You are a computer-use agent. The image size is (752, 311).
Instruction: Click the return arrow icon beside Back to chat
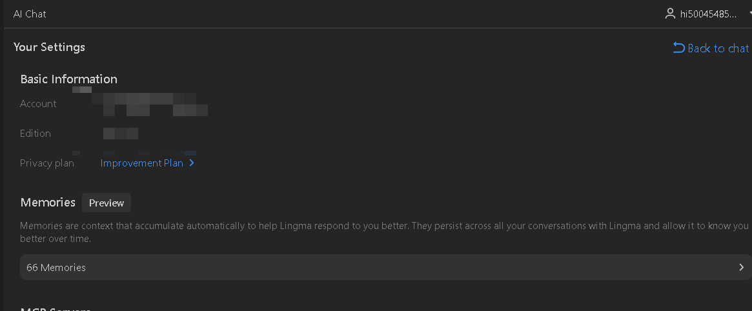678,48
